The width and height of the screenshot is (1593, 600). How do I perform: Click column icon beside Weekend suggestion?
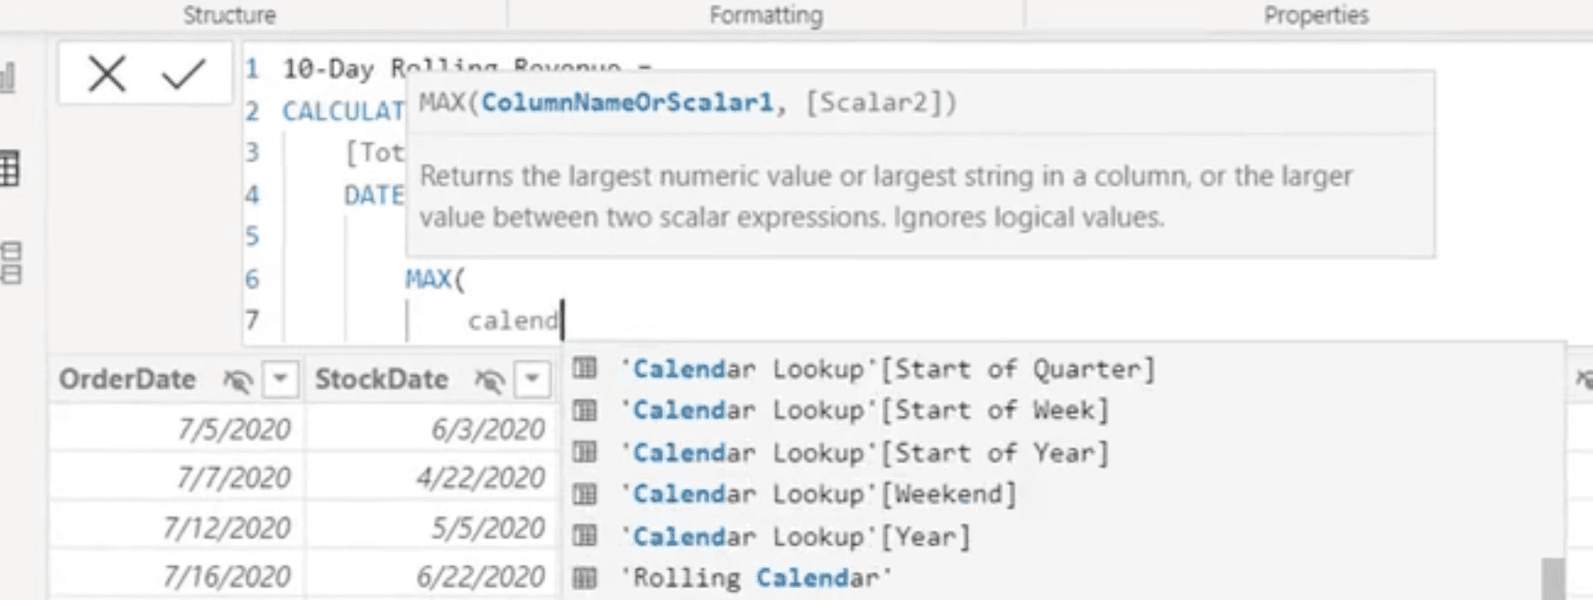[x=585, y=494]
